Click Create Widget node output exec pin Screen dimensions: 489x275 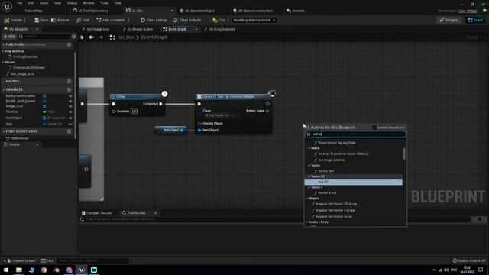click(267, 104)
